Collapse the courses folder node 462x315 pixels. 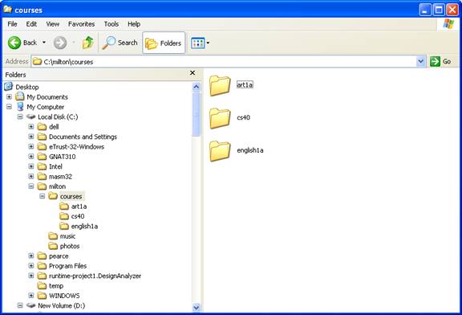(x=43, y=196)
